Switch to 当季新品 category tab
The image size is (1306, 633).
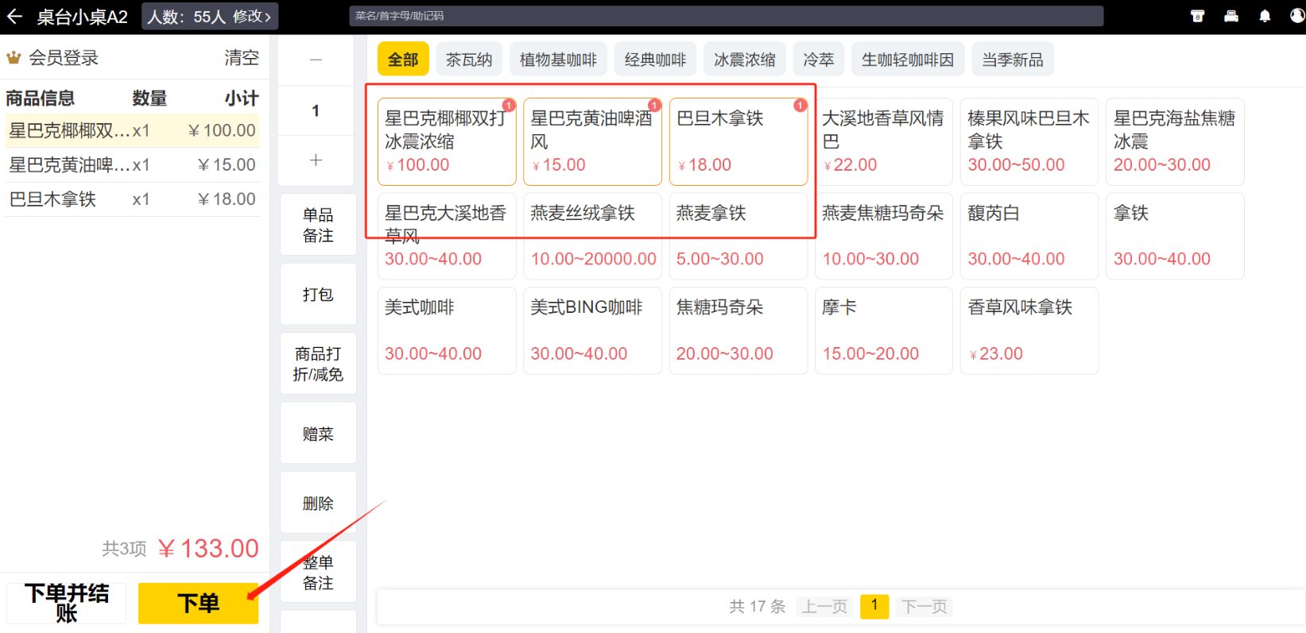(1013, 60)
